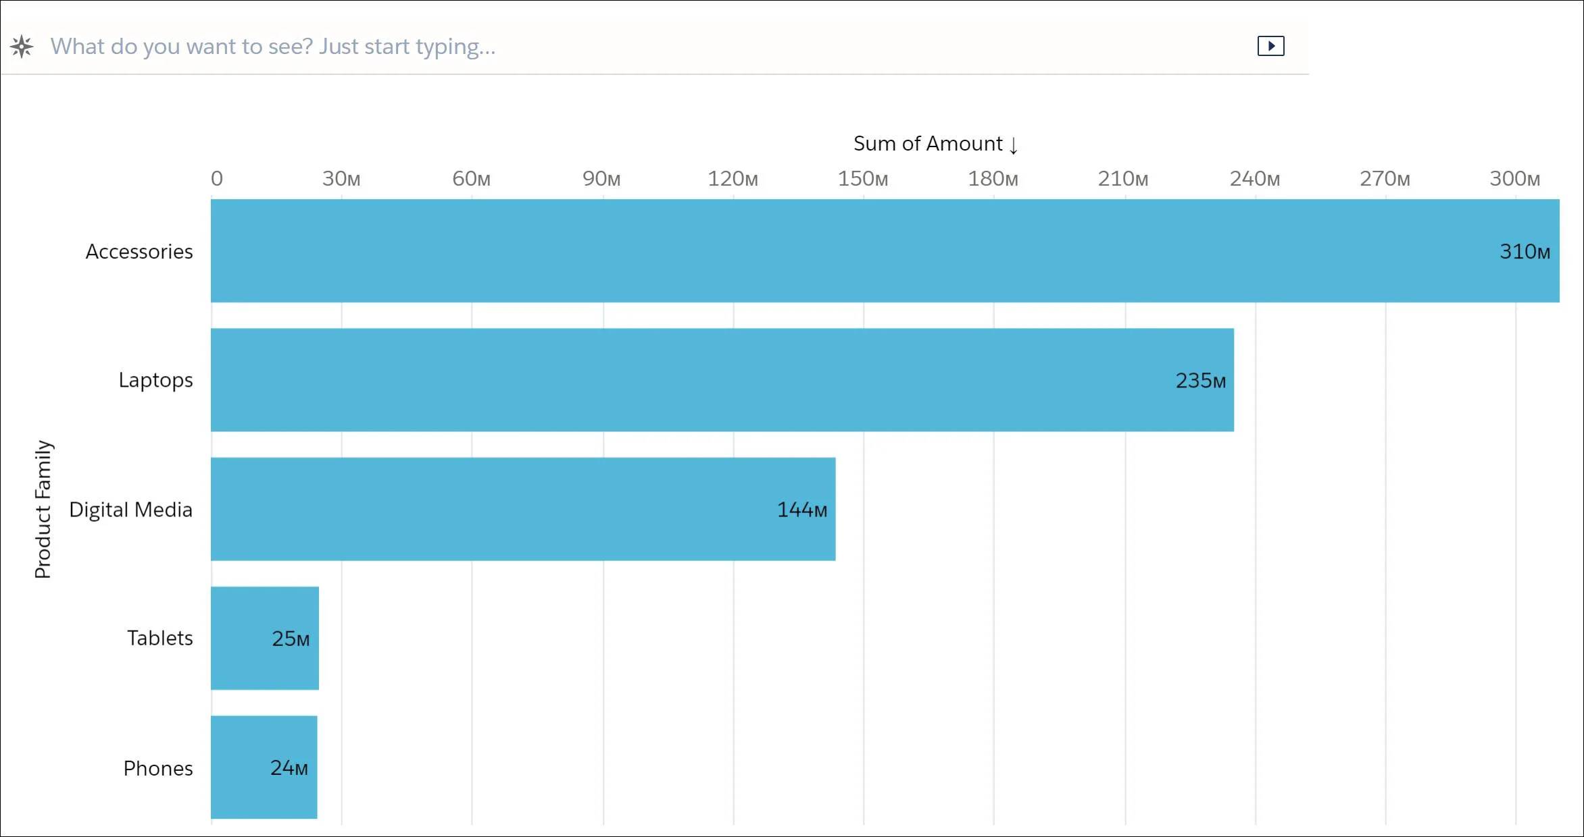Click the 310M value label

1525,252
